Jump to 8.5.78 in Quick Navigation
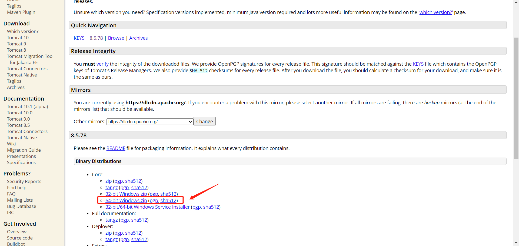The image size is (519, 246). pos(96,38)
